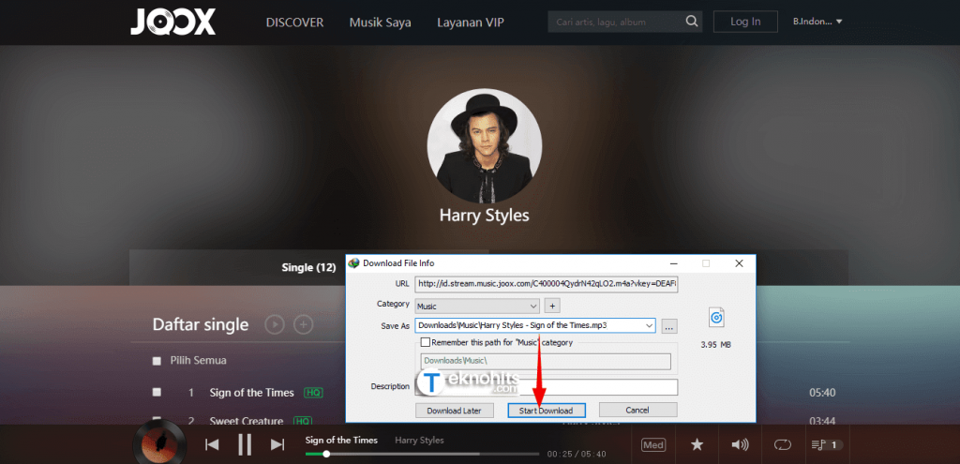
Task: Open the DISCOVER menu
Action: [294, 22]
